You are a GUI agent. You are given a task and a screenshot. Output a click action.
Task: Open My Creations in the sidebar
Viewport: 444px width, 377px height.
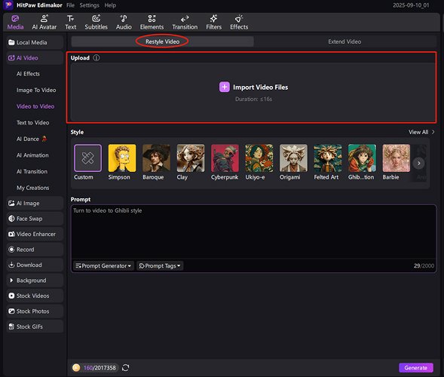tap(33, 188)
